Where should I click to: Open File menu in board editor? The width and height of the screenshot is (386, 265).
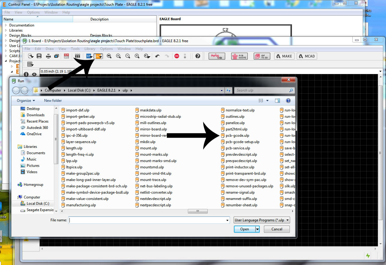tap(27, 49)
